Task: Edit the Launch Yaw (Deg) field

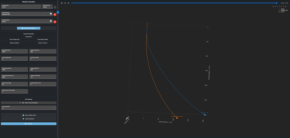Action: 43,58
